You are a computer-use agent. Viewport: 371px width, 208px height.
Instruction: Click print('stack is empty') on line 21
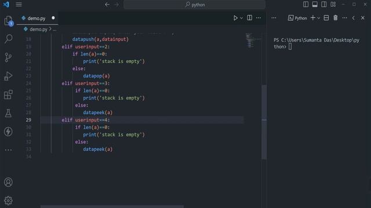click(x=114, y=61)
